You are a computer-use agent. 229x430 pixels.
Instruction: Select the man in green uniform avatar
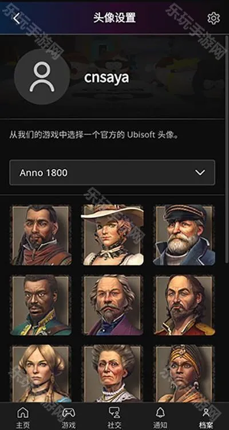(x=41, y=305)
